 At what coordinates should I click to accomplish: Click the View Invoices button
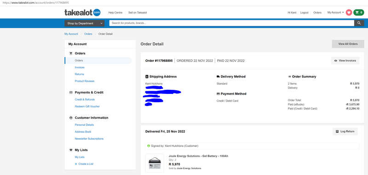point(345,61)
